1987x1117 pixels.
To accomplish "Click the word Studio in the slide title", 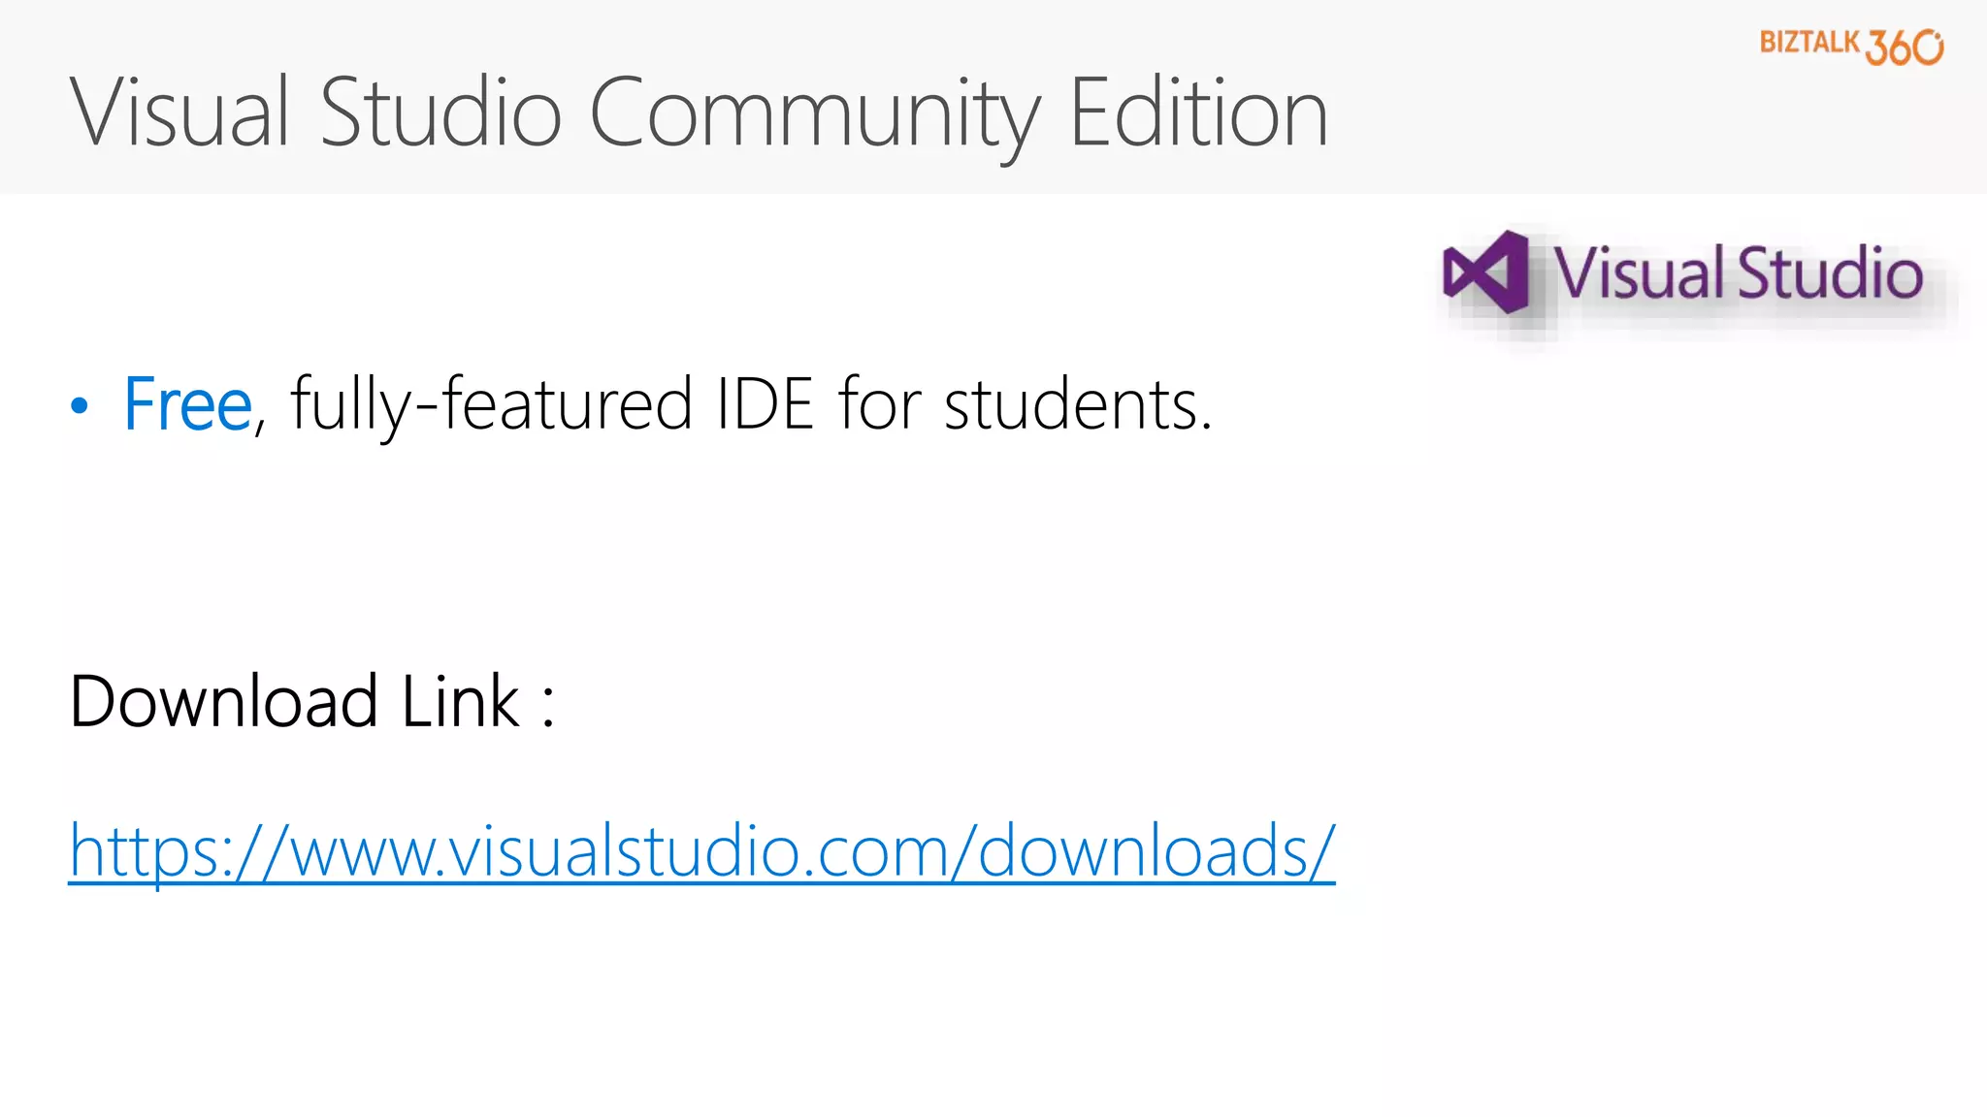I will point(440,113).
